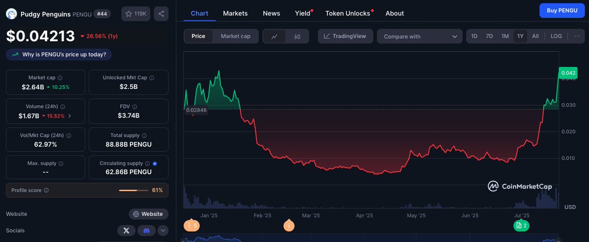Open the Compare with dropdown

tap(420, 36)
